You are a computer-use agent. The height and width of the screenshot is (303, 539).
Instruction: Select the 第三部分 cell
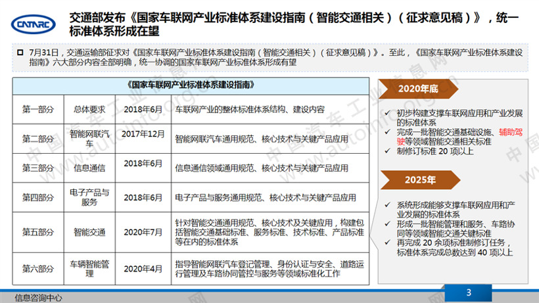[x=38, y=168]
